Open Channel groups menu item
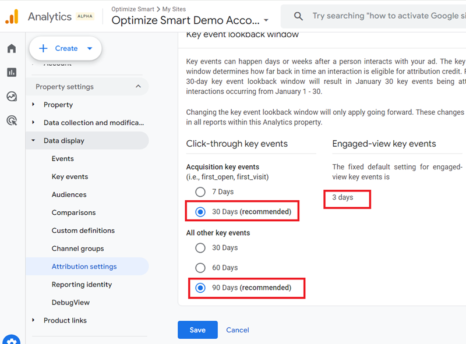466x344 pixels. 78,249
